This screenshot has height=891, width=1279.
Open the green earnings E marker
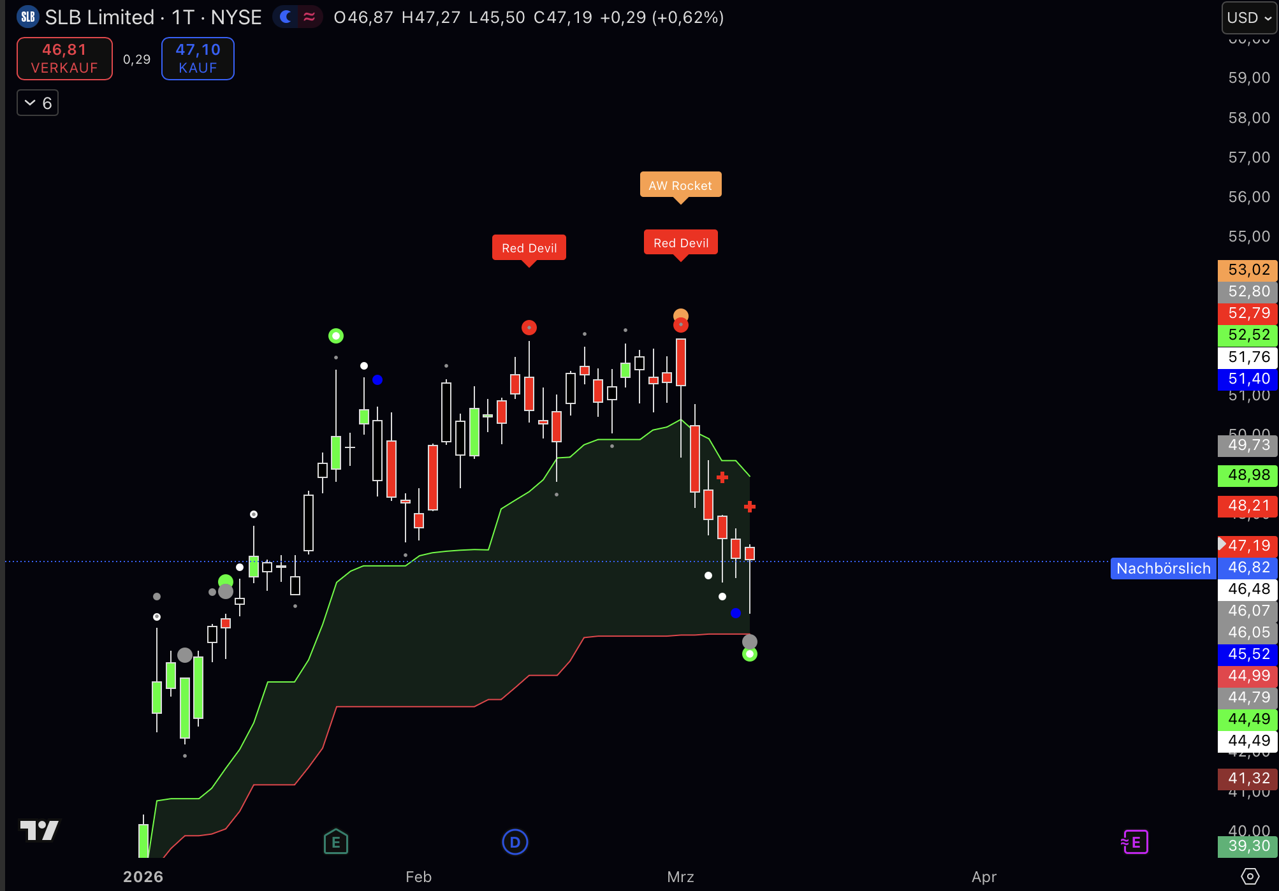coord(335,842)
